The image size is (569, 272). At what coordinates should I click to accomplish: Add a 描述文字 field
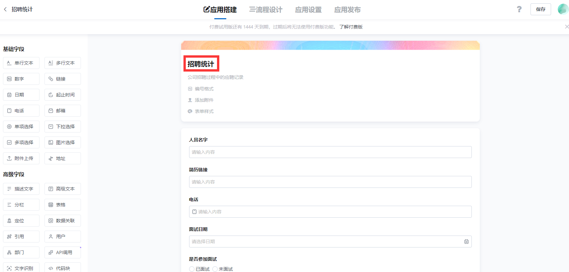click(21, 189)
